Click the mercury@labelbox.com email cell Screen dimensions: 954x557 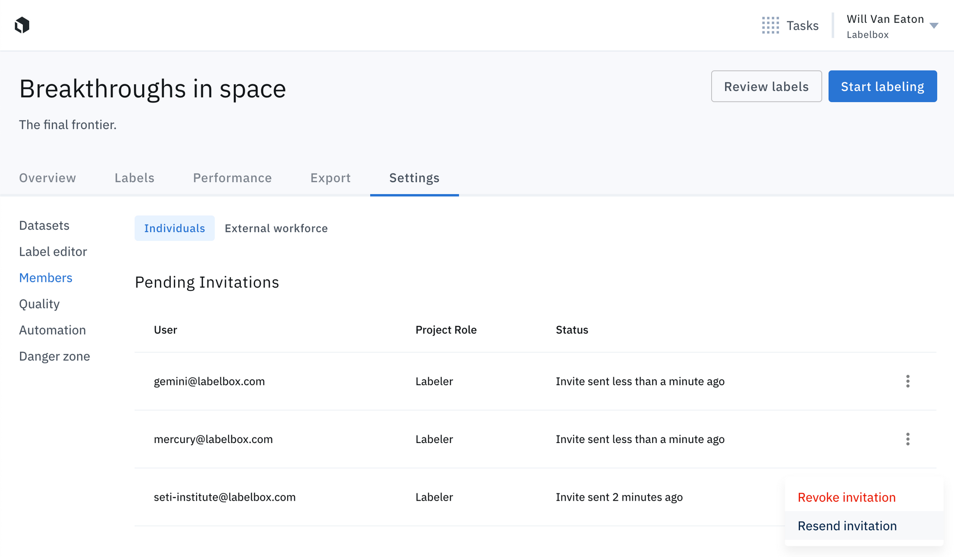[x=213, y=439]
